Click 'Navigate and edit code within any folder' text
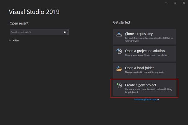188x125 pixels. pyautogui.click(x=144, y=72)
